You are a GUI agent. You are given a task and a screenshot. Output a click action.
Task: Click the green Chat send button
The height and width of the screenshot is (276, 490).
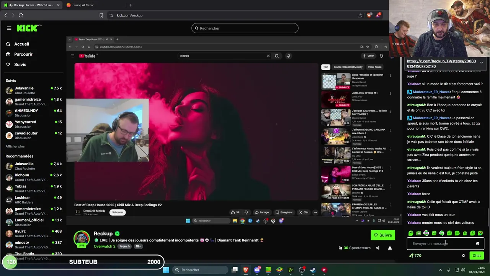(x=477, y=256)
